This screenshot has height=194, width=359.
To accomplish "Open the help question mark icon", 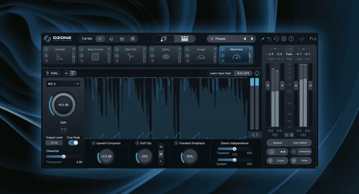I will [291, 39].
